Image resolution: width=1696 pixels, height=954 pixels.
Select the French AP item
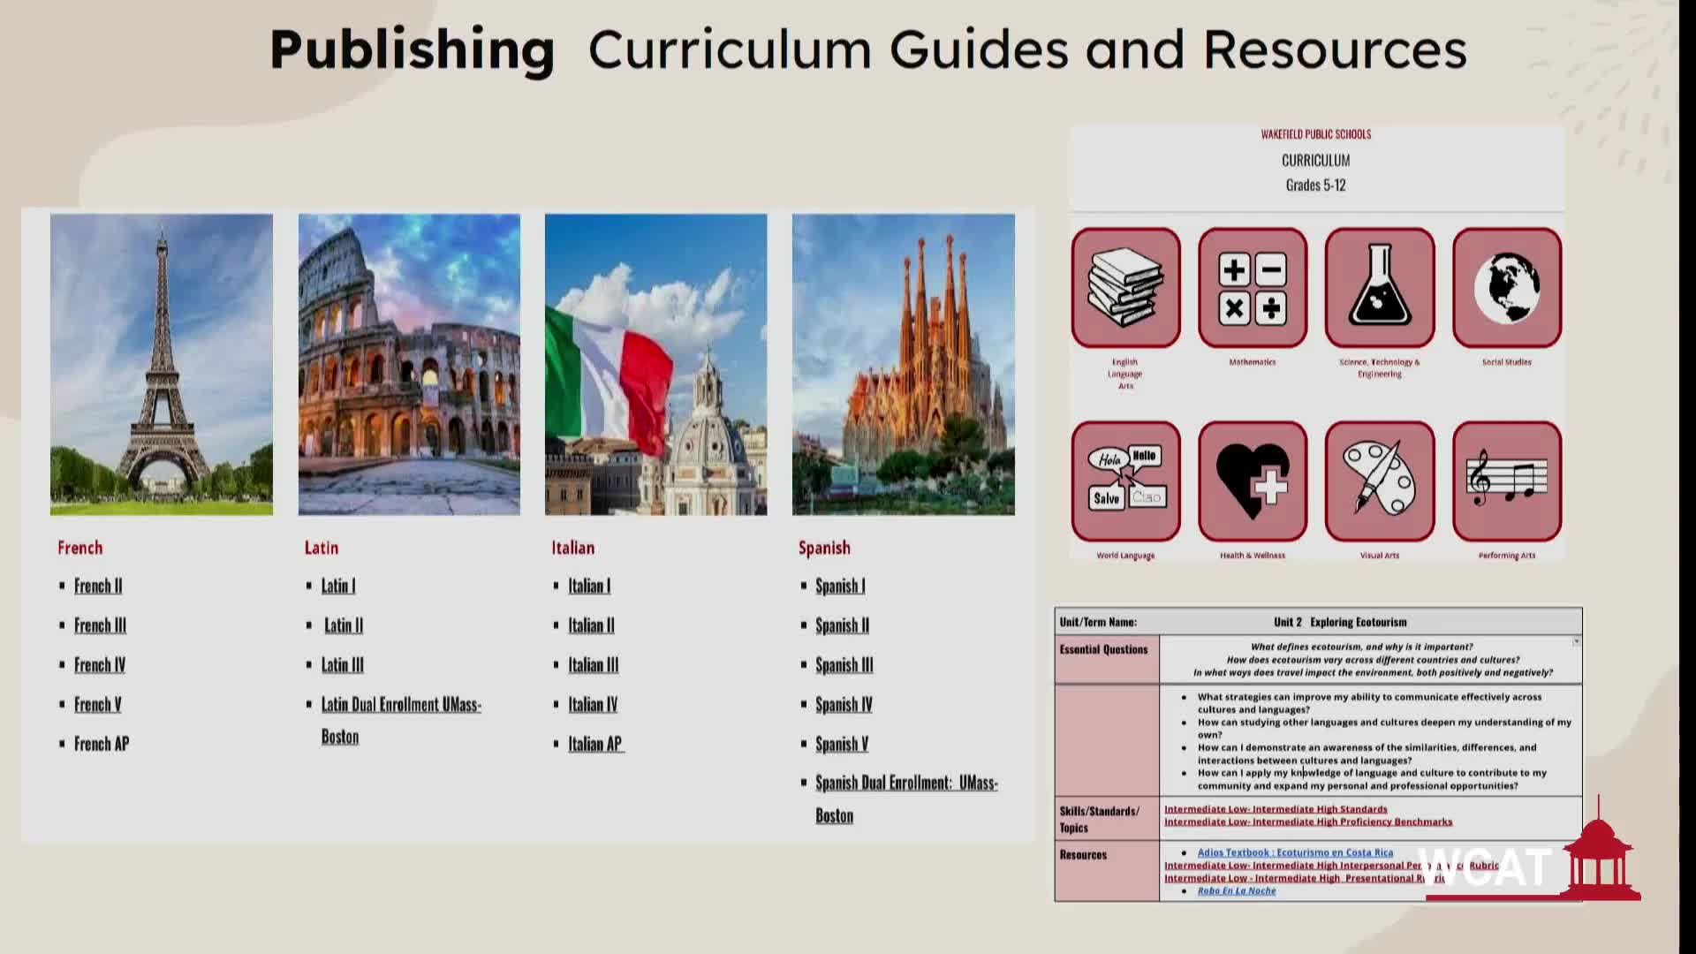point(102,744)
